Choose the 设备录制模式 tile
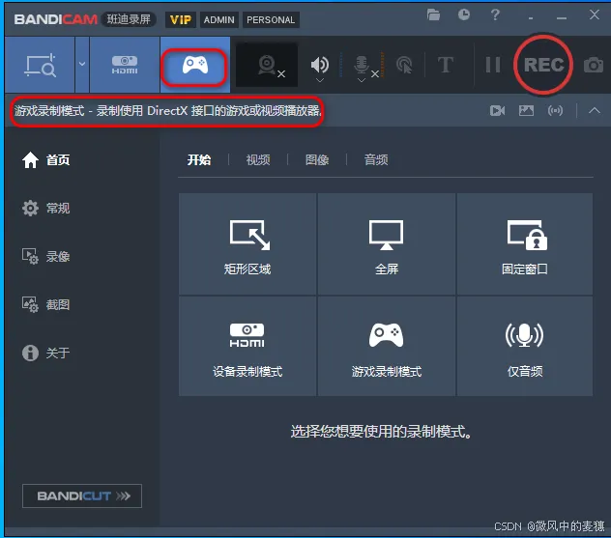The height and width of the screenshot is (538, 611). (x=247, y=347)
